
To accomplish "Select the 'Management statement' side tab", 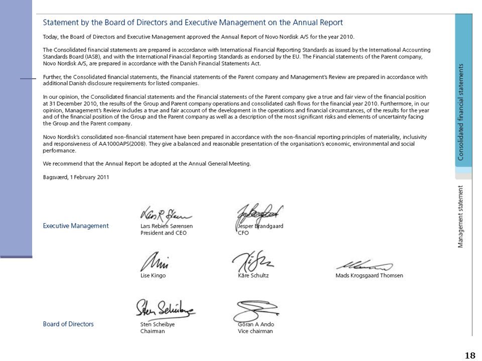I will (x=460, y=217).
